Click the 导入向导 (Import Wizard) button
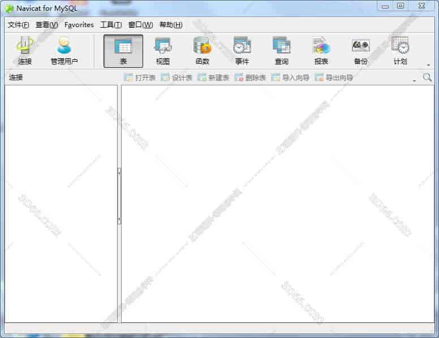The width and height of the screenshot is (439, 338). [x=290, y=78]
